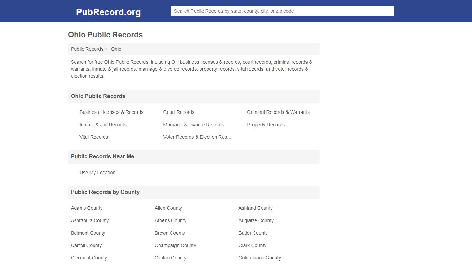
Task: Open Ashland County records
Action: (255, 208)
